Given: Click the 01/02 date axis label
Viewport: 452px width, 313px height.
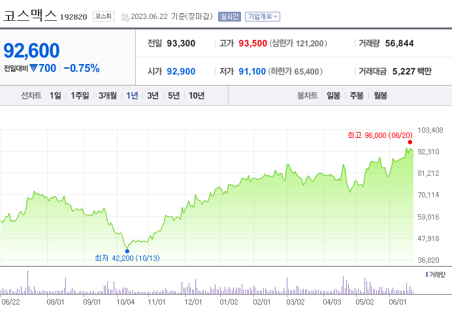Looking at the screenshot, I should click(x=229, y=302).
